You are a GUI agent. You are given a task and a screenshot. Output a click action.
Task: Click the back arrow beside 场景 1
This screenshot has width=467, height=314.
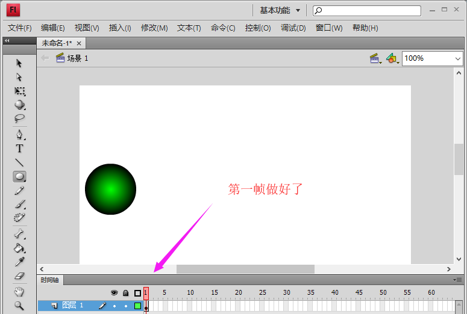coord(45,58)
